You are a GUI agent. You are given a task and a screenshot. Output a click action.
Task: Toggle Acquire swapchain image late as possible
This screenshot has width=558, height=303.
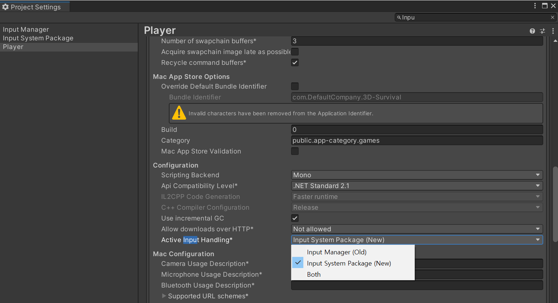(x=295, y=52)
